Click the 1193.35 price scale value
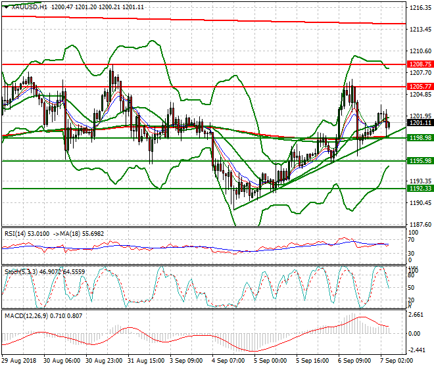Image resolution: width=434 pixels, height=368 pixels. [420, 181]
